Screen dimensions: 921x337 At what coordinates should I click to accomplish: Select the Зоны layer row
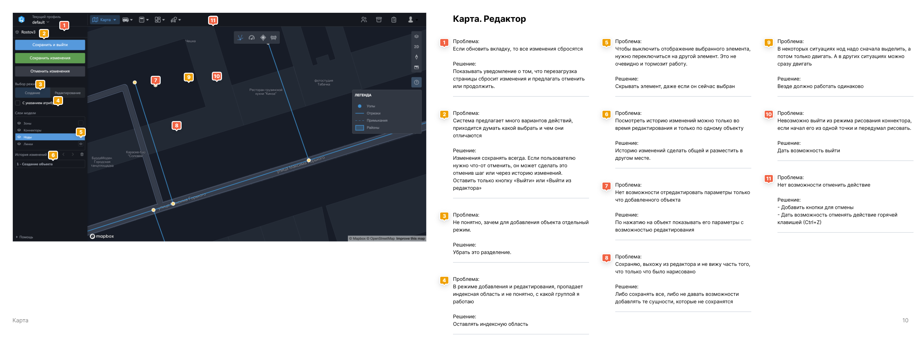coord(50,123)
